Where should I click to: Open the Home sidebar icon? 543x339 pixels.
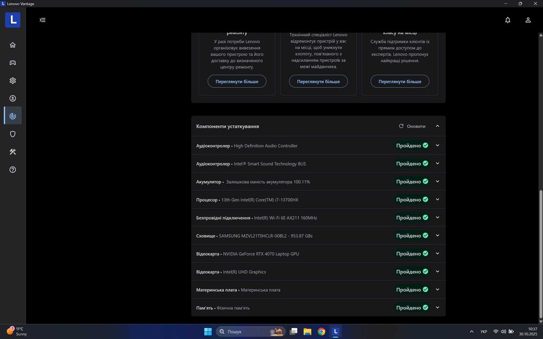[x=12, y=45]
